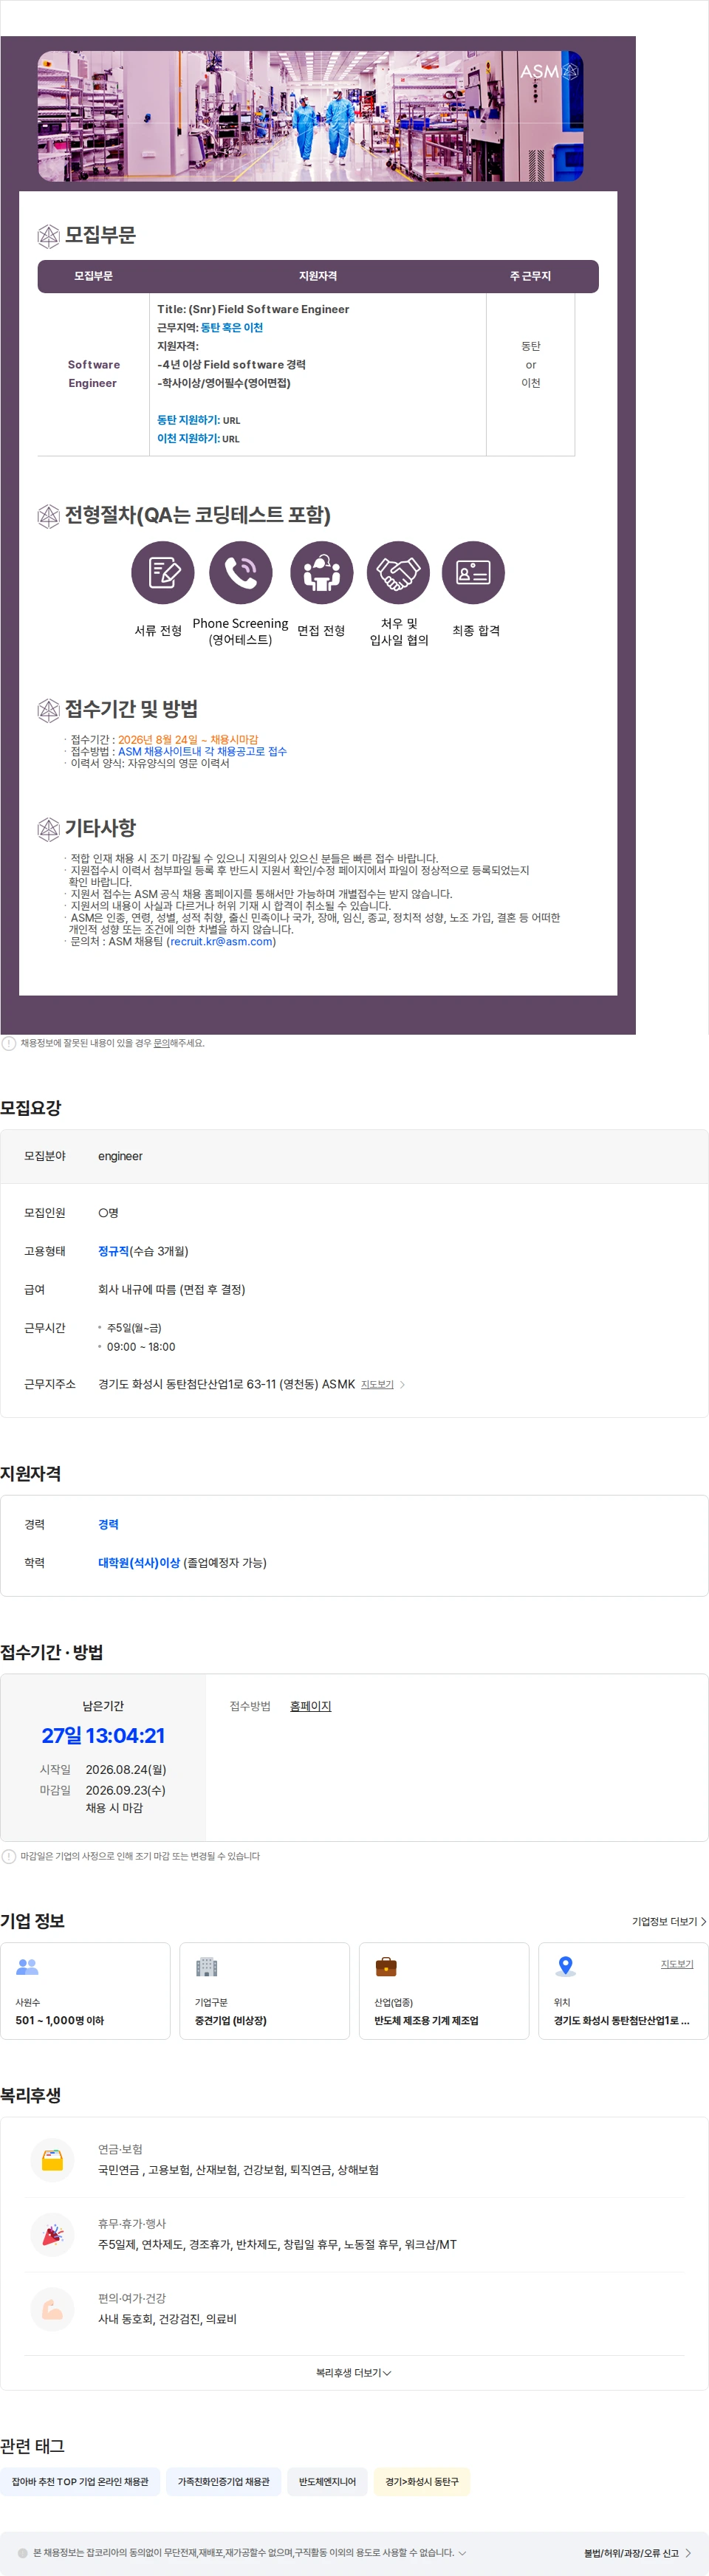Click the vacation and events party icon
Screen dimensions: 709x2576
click(53, 2235)
